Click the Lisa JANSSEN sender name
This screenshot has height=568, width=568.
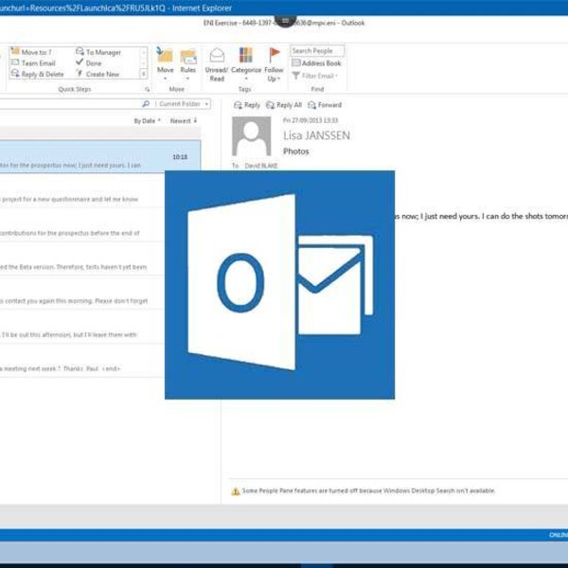[x=316, y=135]
